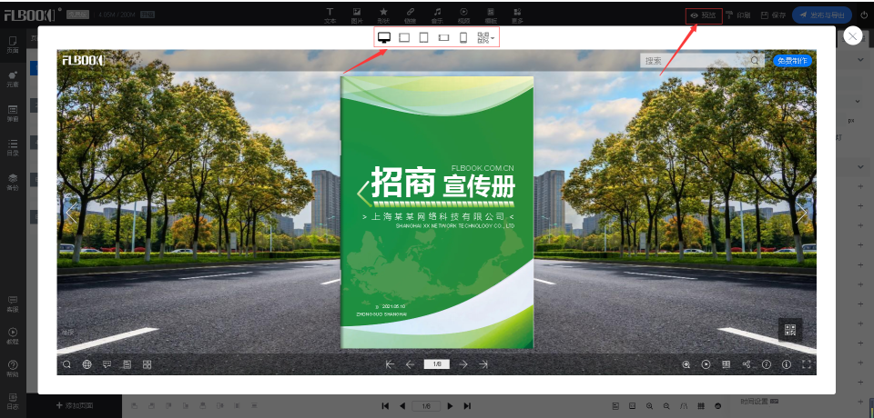The image size is (874, 418).
Task: Open the 元素 elements sidebar tab
Action: click(x=13, y=80)
